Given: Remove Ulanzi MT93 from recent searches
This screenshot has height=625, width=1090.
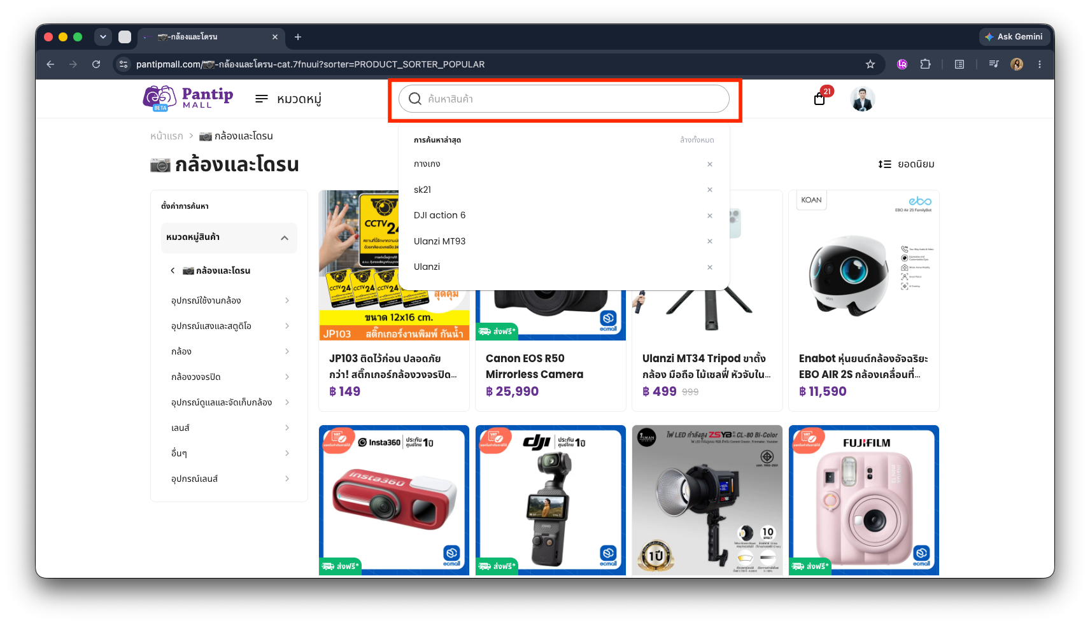Looking at the screenshot, I should (x=710, y=241).
